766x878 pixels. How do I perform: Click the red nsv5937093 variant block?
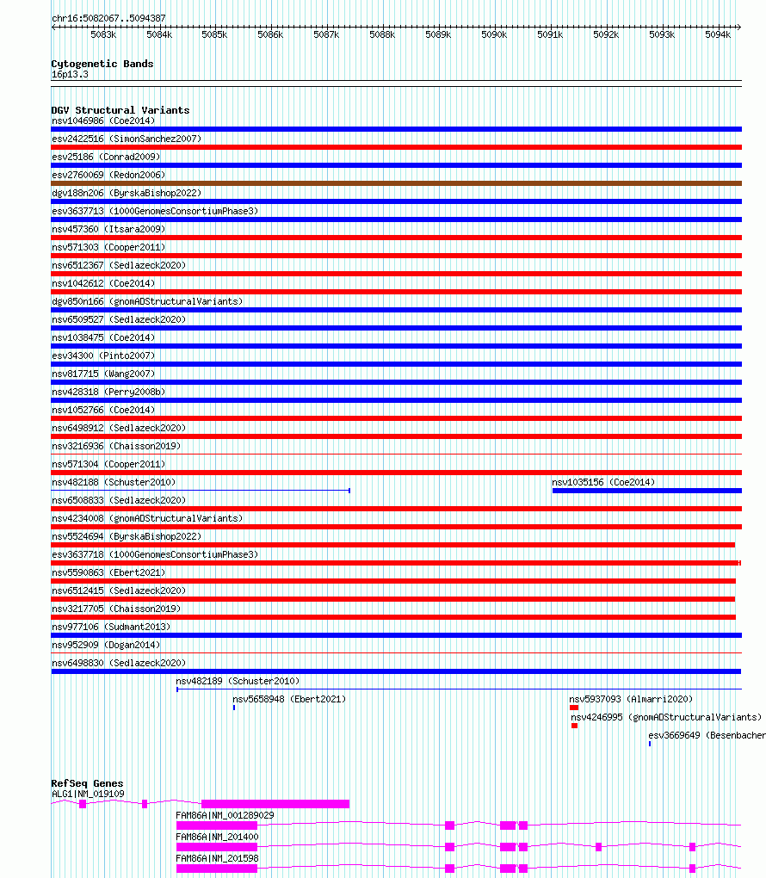pos(574,708)
